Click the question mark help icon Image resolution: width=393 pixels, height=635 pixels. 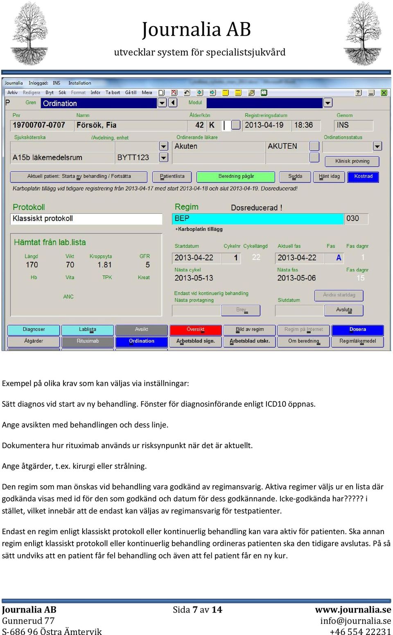point(359,93)
